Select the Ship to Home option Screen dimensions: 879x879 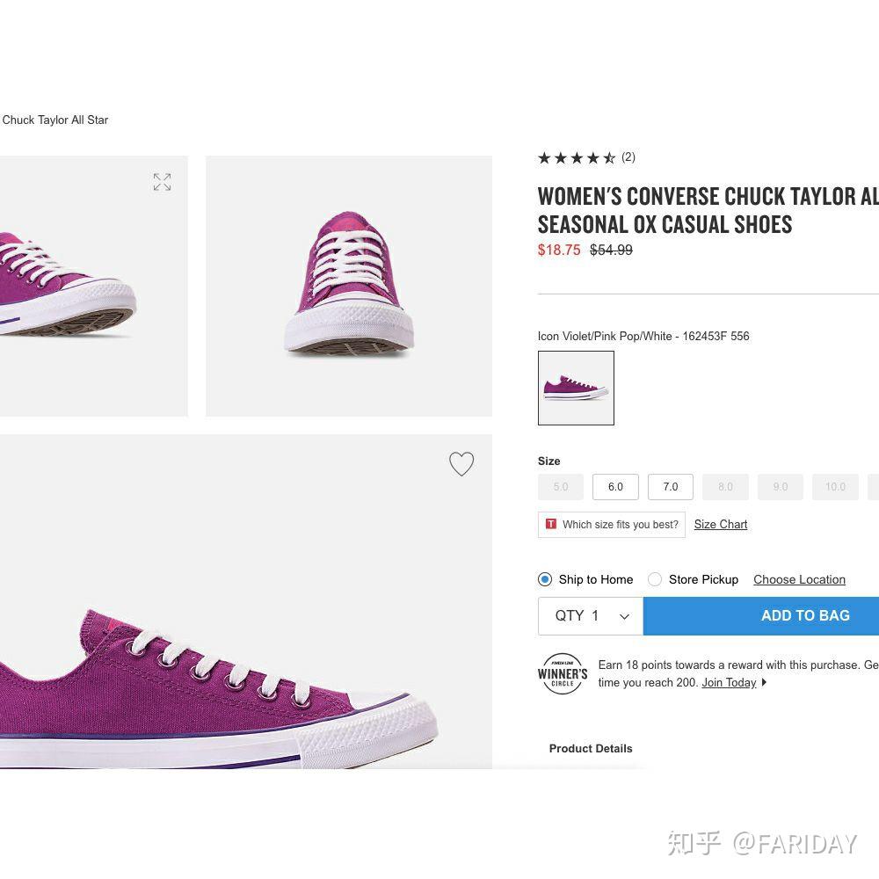545,579
